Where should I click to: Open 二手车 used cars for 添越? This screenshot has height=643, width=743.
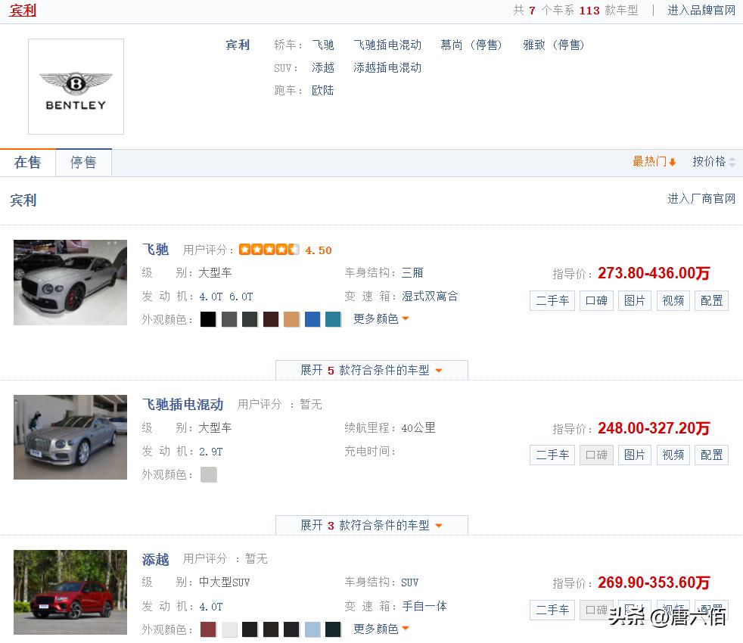tap(552, 610)
